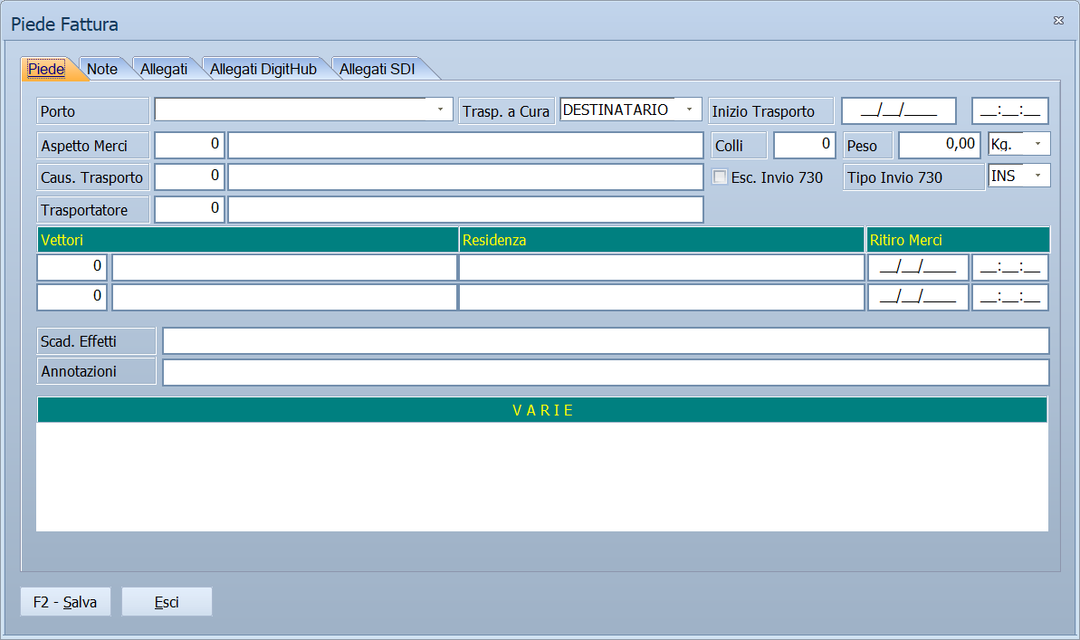Click the Vettori column header
Viewport: 1080px width, 640px height.
pyautogui.click(x=248, y=240)
